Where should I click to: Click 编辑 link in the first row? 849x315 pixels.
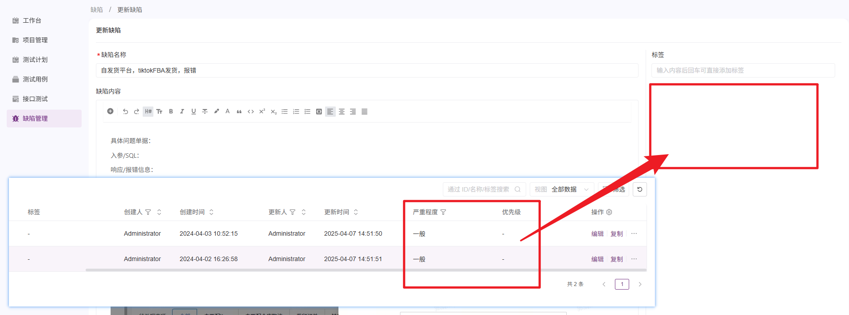pos(597,234)
